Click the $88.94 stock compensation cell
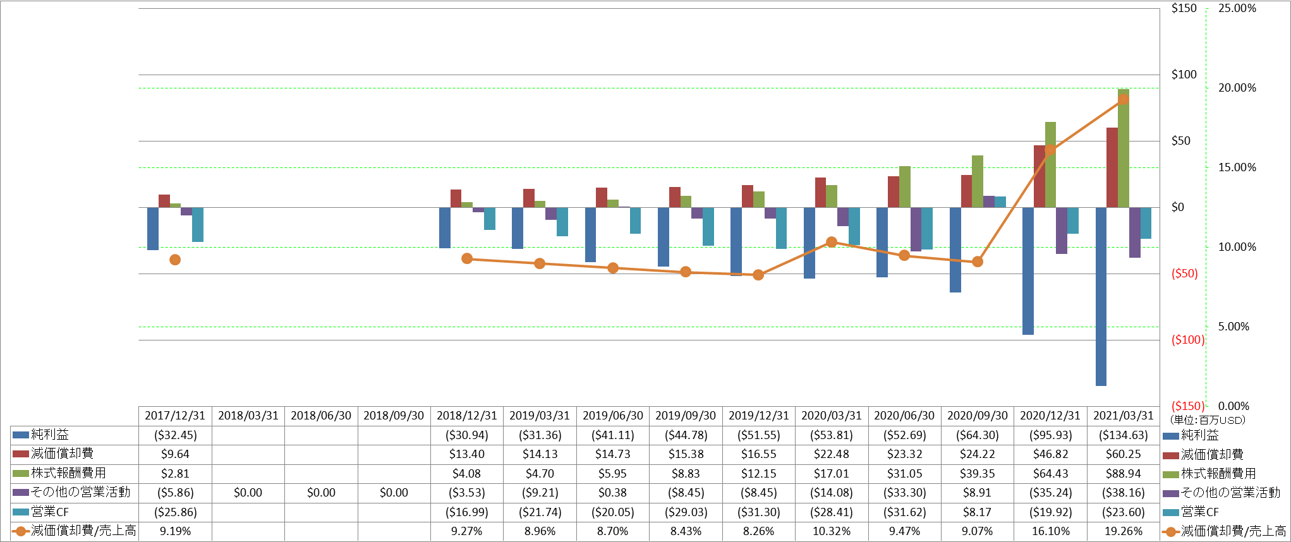 1124,474
